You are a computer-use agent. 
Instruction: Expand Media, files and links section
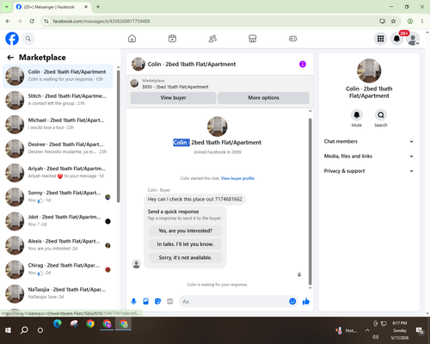pyautogui.click(x=369, y=157)
